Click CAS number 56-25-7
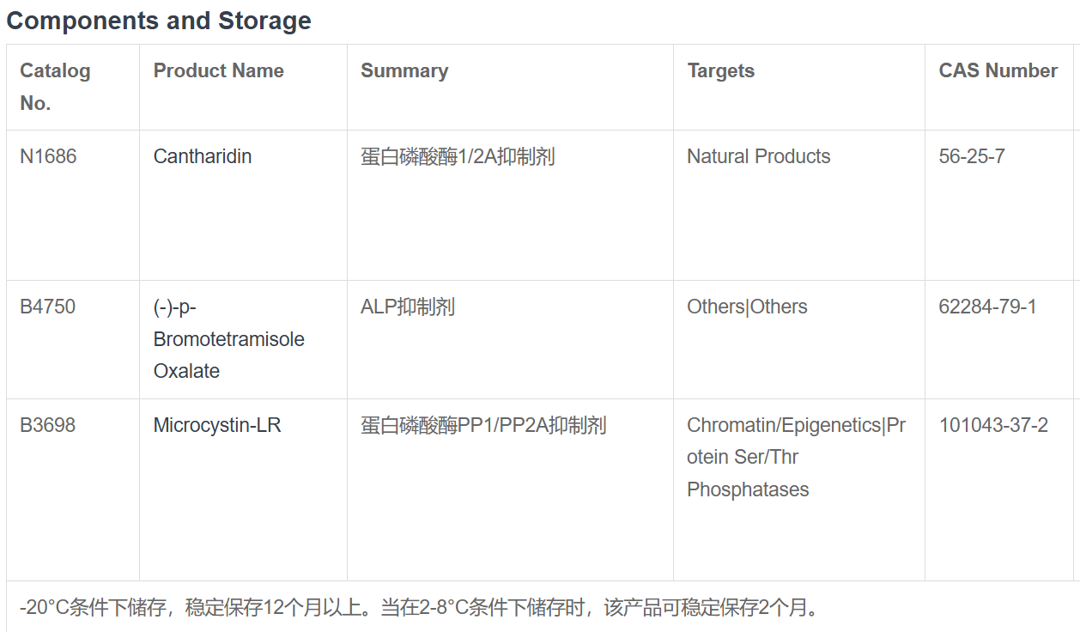 click(972, 156)
